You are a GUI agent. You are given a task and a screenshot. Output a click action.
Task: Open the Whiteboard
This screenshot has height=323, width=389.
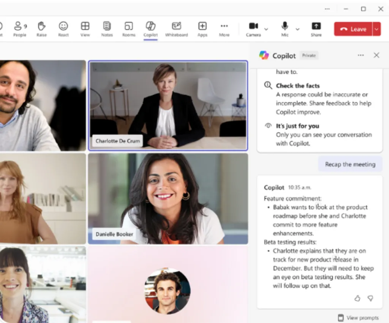[x=176, y=29]
